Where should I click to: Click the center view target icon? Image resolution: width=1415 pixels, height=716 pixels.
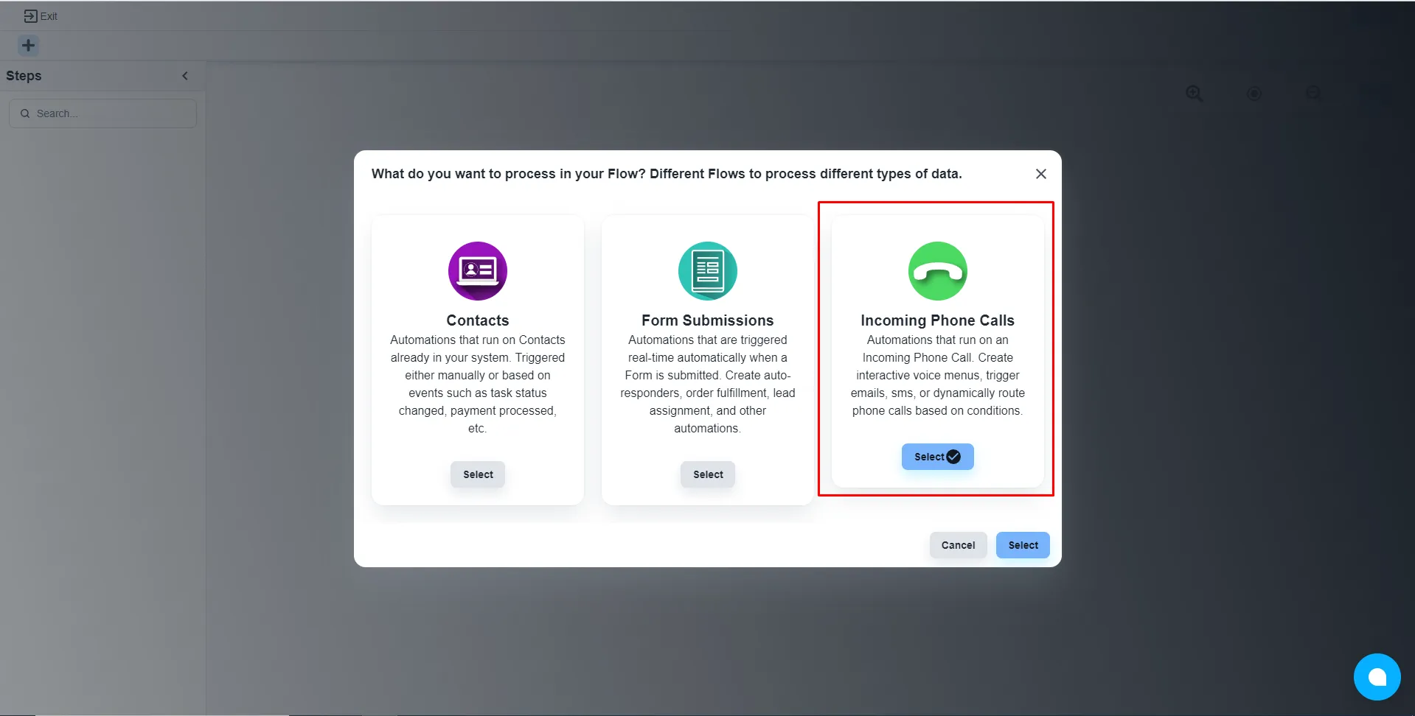1254,94
